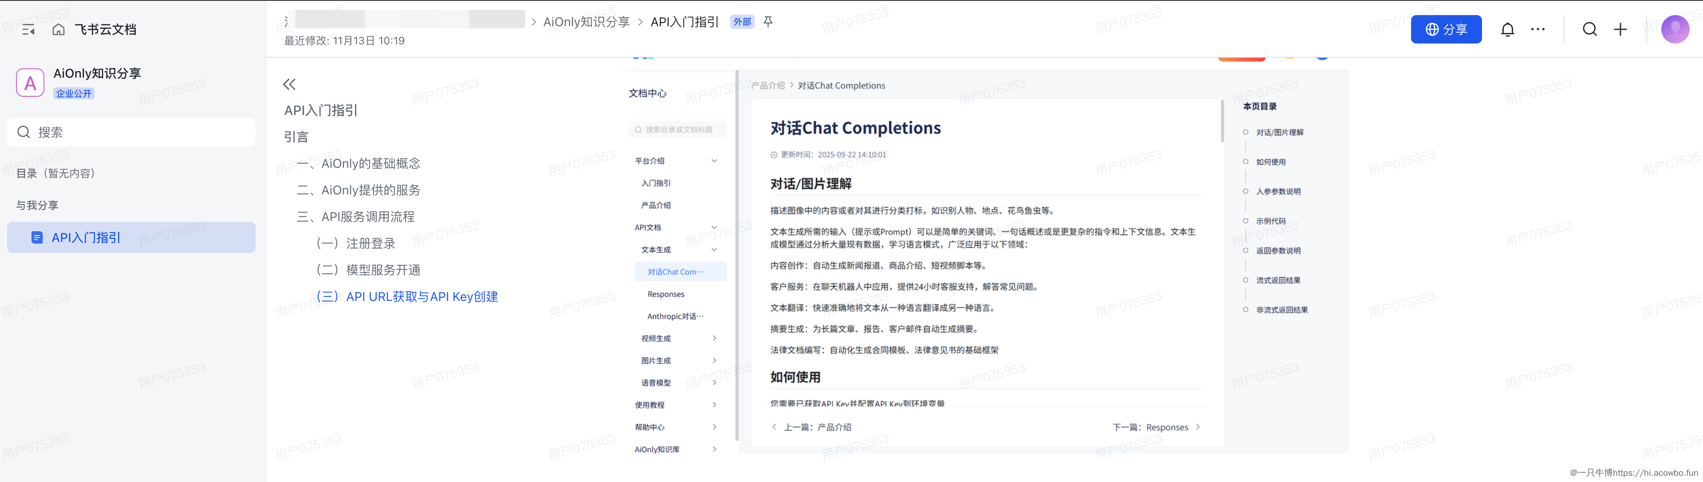
Task: Collapse the 平台介绍 section arrow
Action: (x=714, y=161)
